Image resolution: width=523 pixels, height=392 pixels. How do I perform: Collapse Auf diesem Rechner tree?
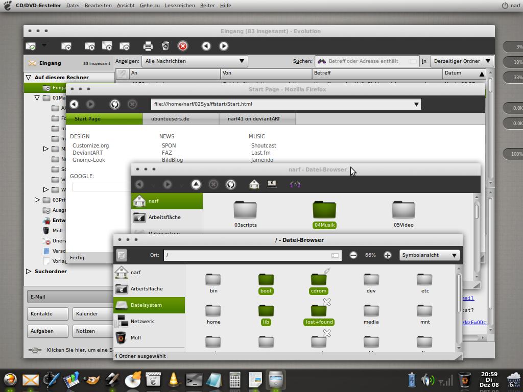click(29, 78)
